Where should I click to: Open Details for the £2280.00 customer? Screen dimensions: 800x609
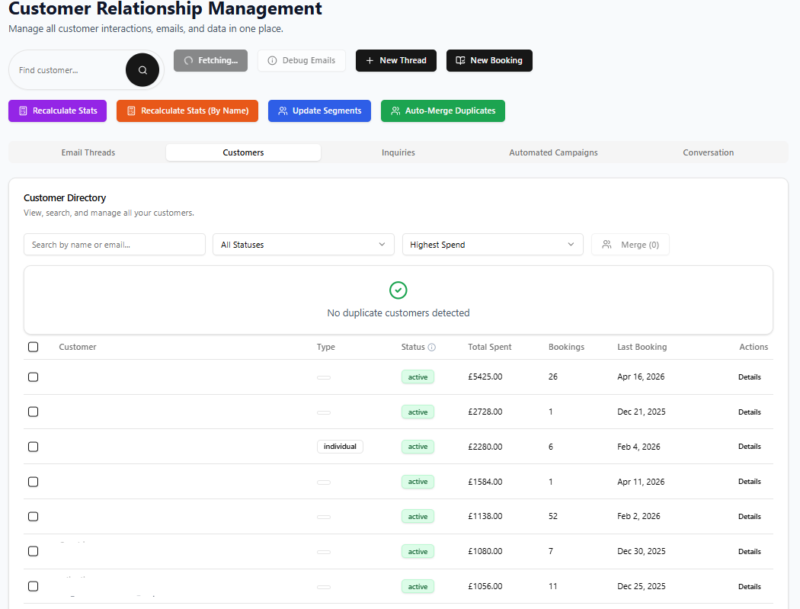(x=750, y=447)
